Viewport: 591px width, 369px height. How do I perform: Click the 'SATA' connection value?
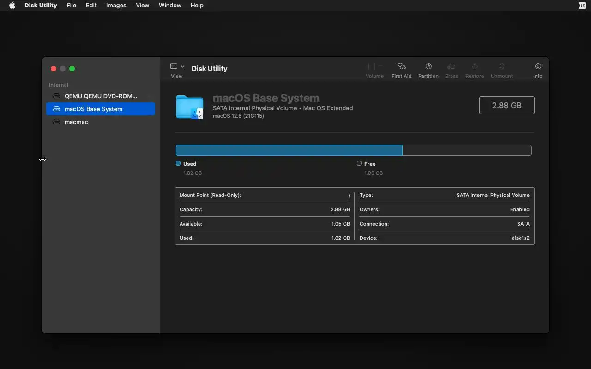[523, 224]
